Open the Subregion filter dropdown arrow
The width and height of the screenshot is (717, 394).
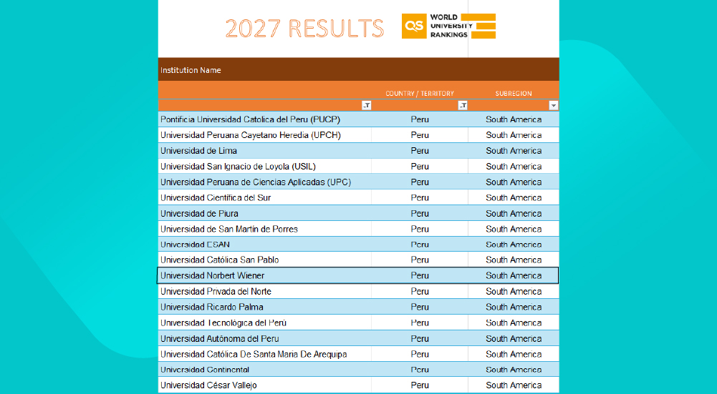(x=553, y=105)
